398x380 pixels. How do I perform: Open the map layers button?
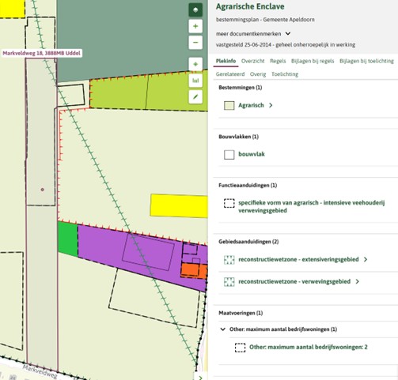click(x=195, y=10)
